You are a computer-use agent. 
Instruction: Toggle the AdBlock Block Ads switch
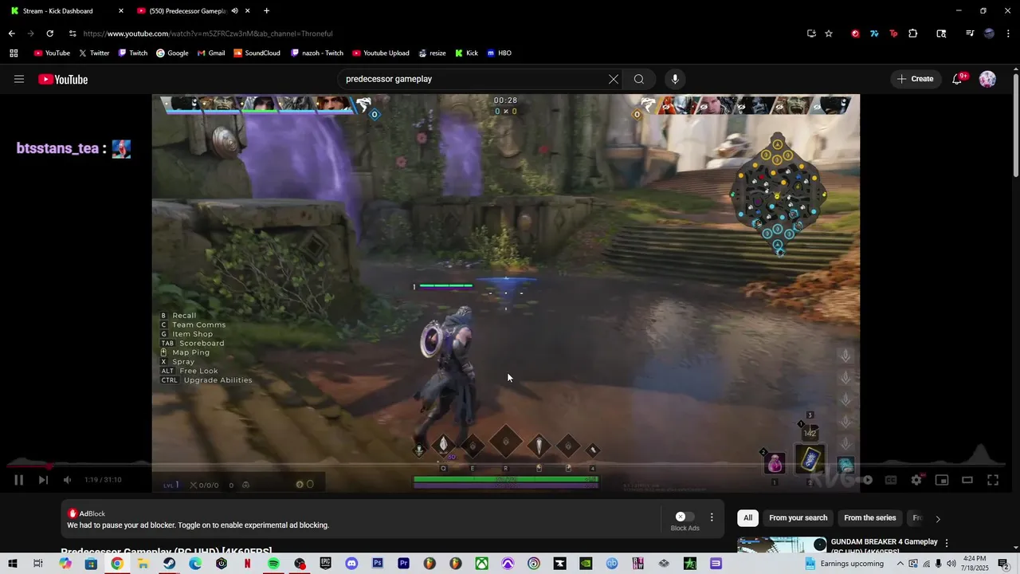click(x=685, y=517)
